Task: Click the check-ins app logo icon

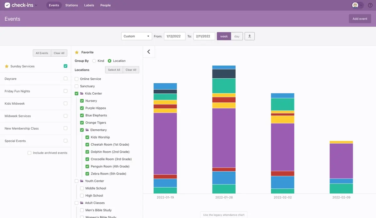Action: point(7,5)
